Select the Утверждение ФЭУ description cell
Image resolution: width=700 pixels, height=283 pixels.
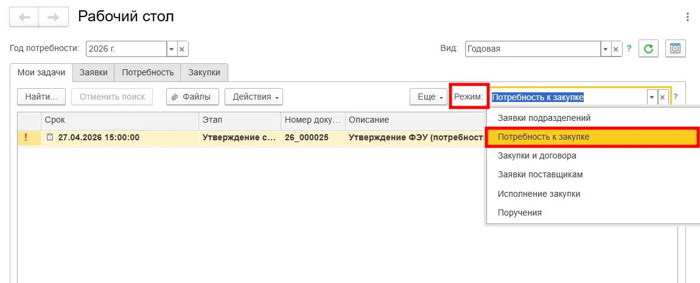point(416,138)
